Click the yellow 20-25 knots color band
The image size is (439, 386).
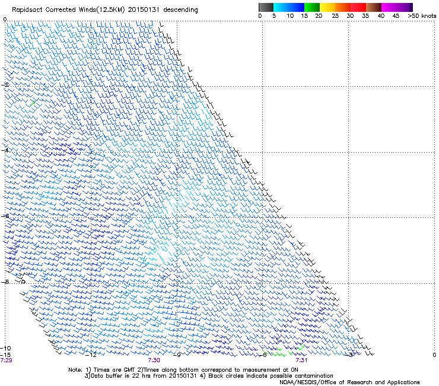coord(327,7)
